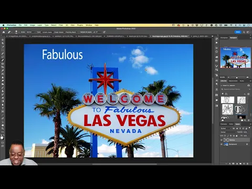The width and height of the screenshot is (252, 189).
Task: Toggle the pixel layer filter icon
Action: point(234,129)
